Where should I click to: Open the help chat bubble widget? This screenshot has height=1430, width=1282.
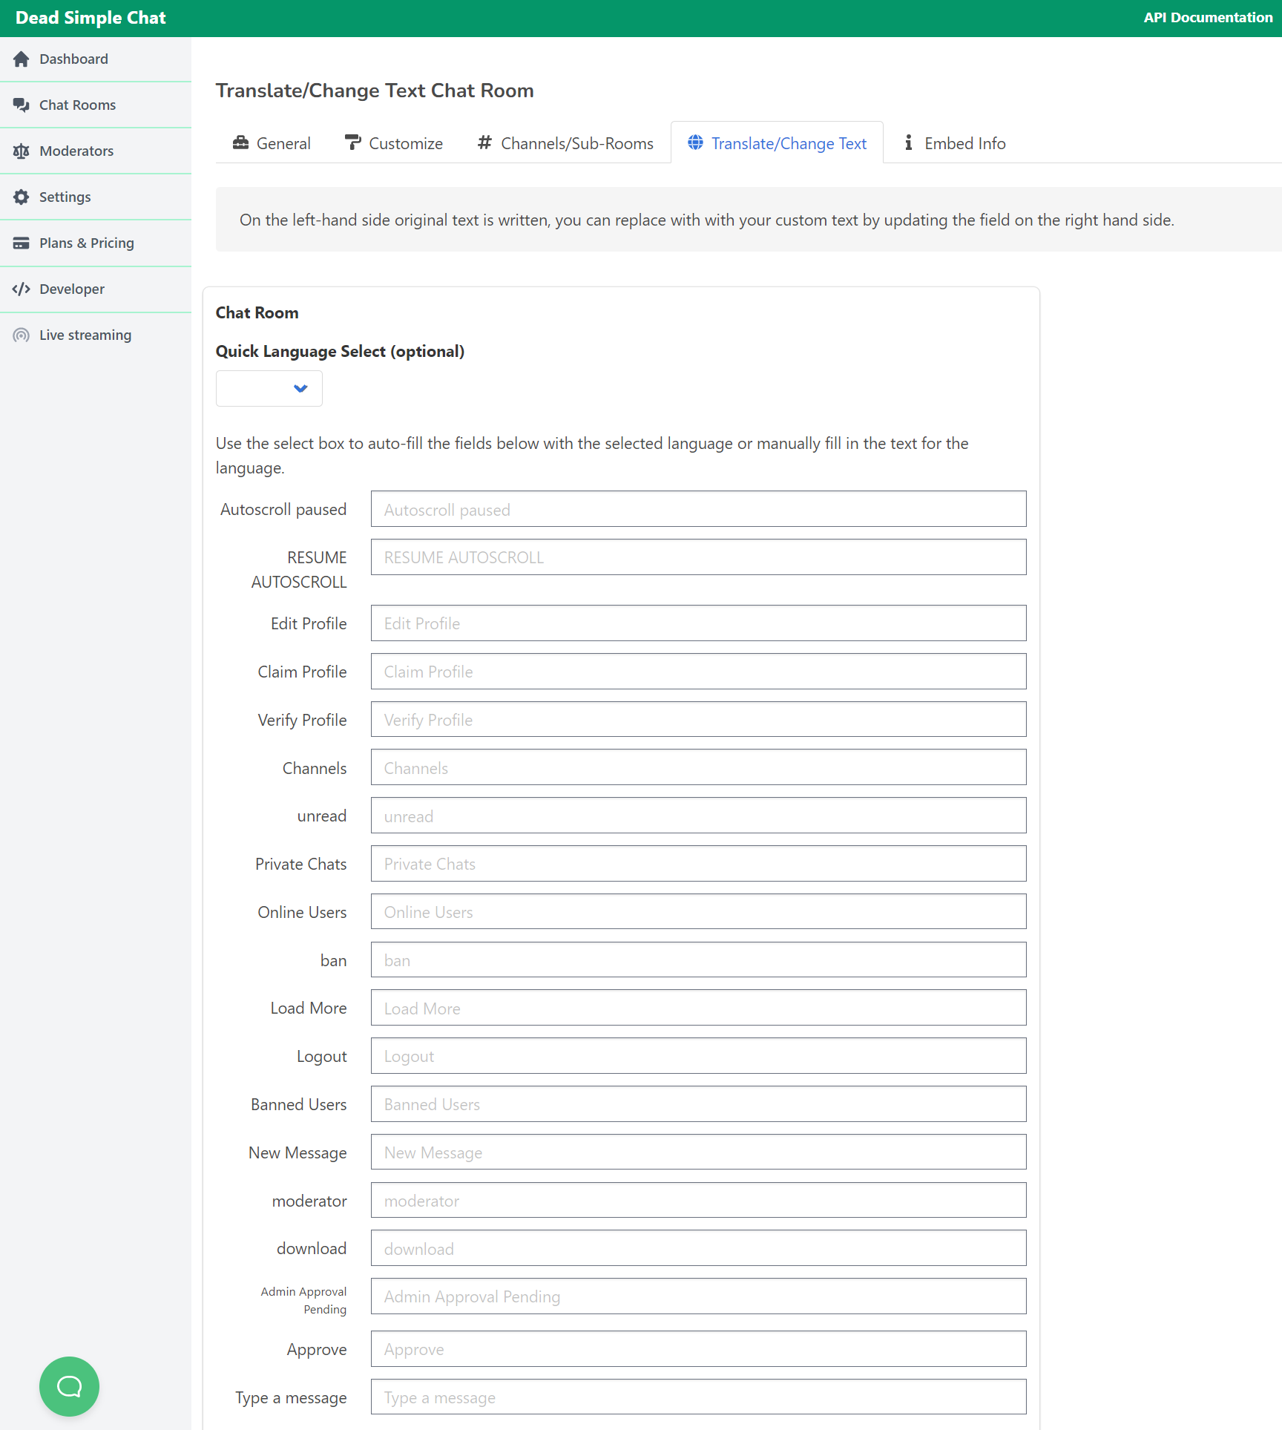69,1386
